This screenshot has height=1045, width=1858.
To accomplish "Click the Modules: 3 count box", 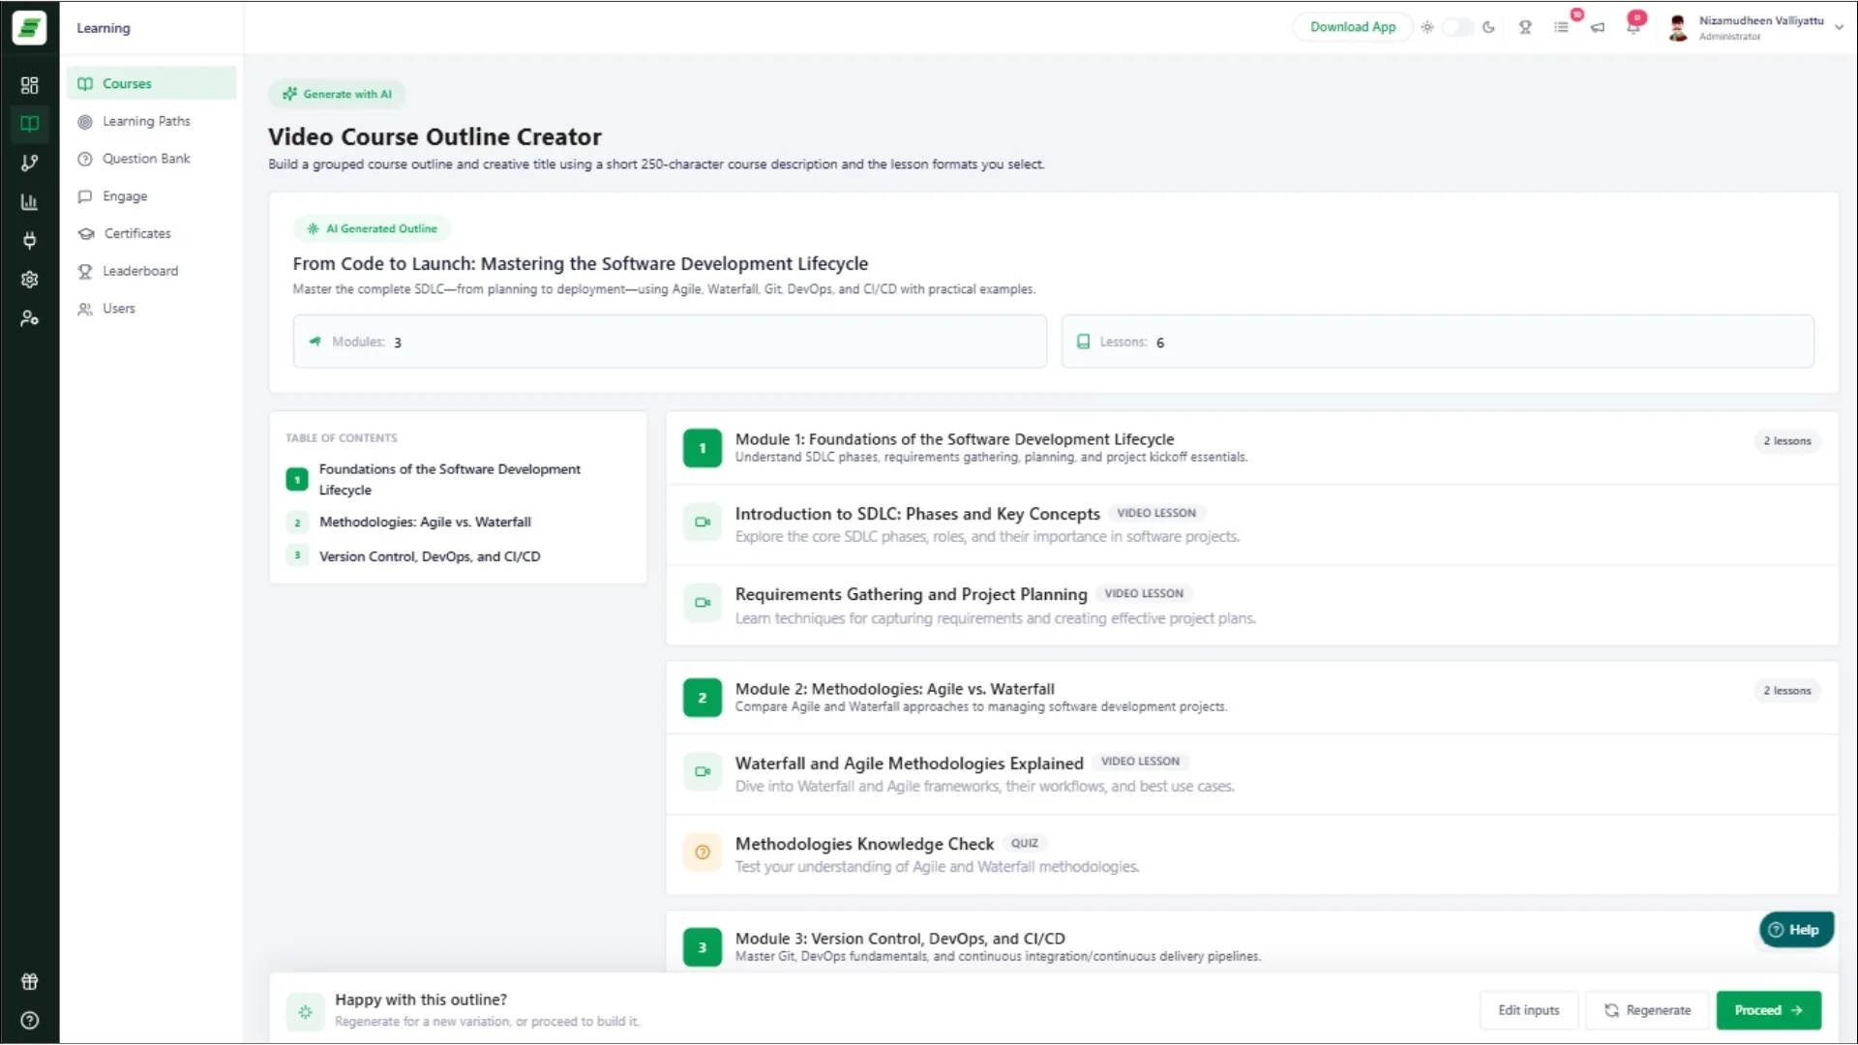I will (670, 342).
